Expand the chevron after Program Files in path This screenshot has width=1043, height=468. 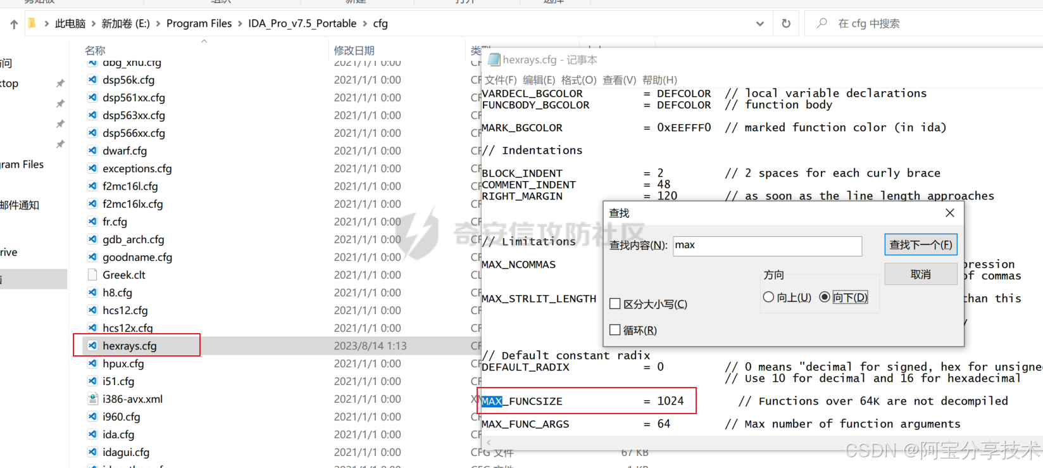(240, 24)
